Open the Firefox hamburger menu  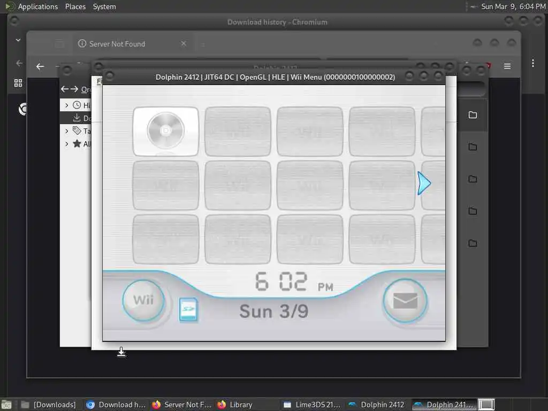507,66
